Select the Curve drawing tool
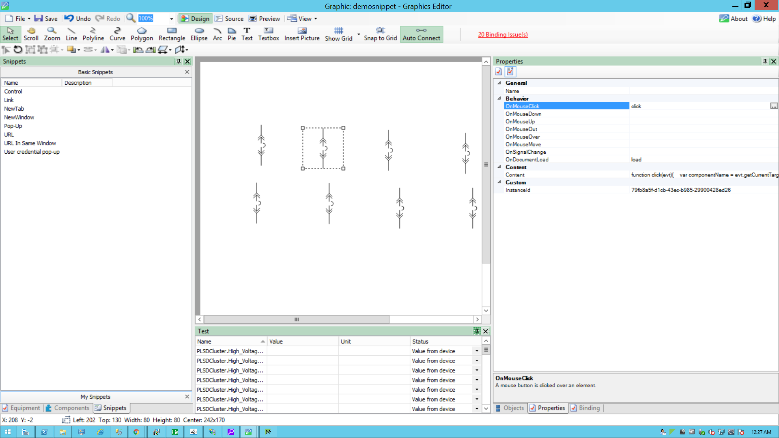Screen dimensions: 779x438 coord(117,34)
